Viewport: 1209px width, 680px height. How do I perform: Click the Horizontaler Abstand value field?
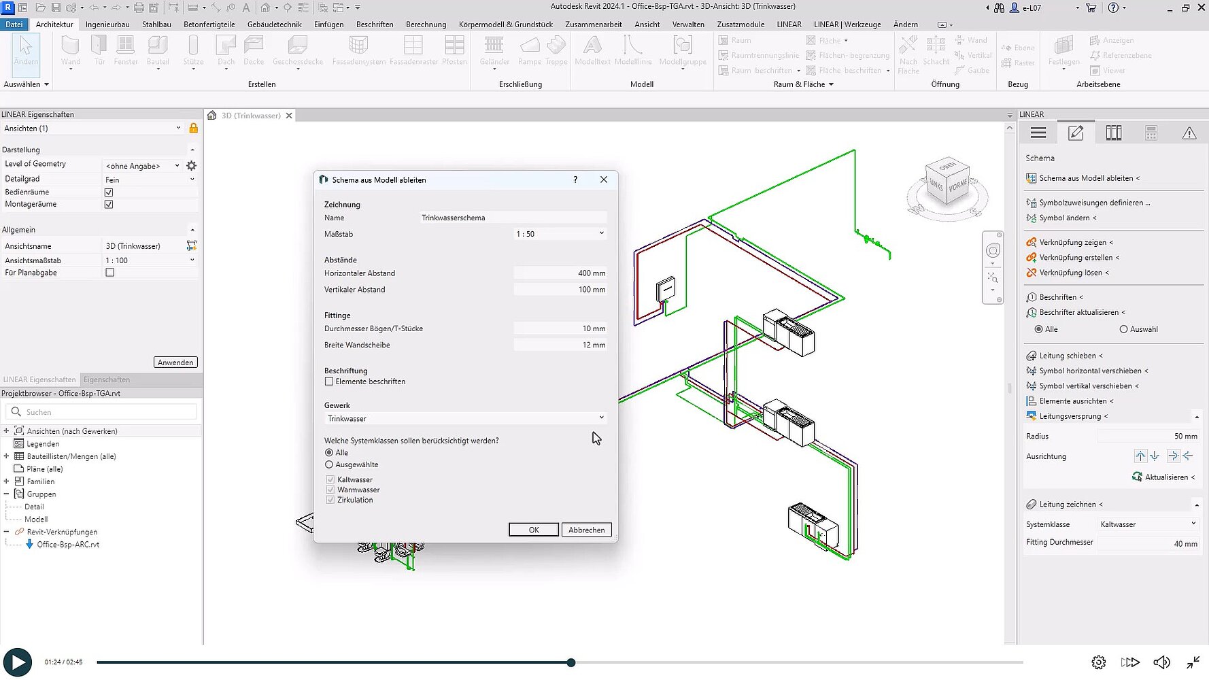click(x=560, y=273)
